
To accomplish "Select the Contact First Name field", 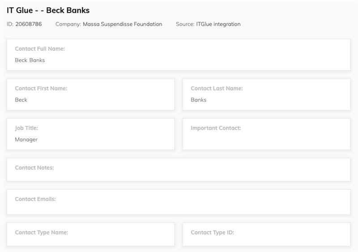I will click(x=91, y=94).
